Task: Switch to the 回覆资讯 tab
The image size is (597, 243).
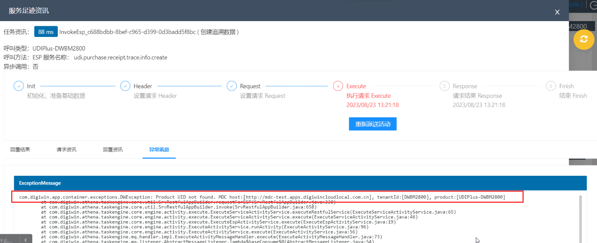Action: [x=113, y=150]
